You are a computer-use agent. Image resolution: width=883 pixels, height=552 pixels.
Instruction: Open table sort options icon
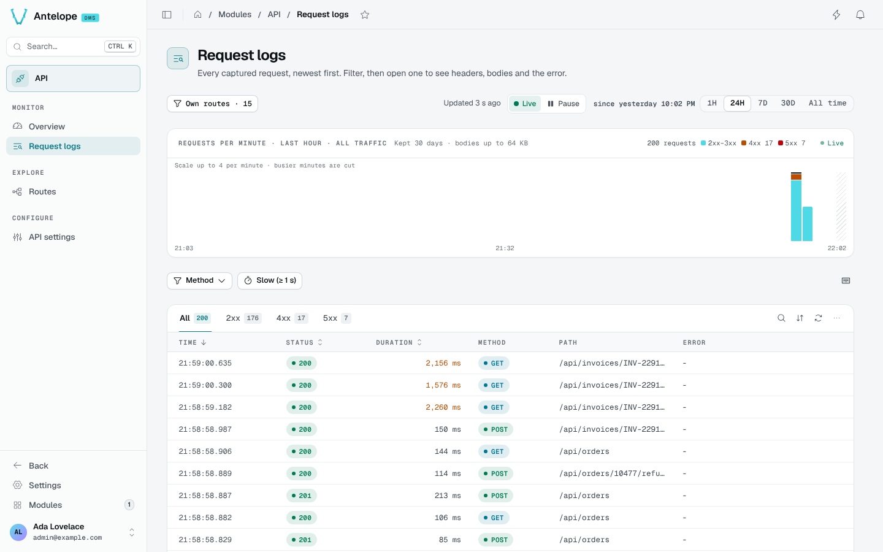[x=800, y=318]
